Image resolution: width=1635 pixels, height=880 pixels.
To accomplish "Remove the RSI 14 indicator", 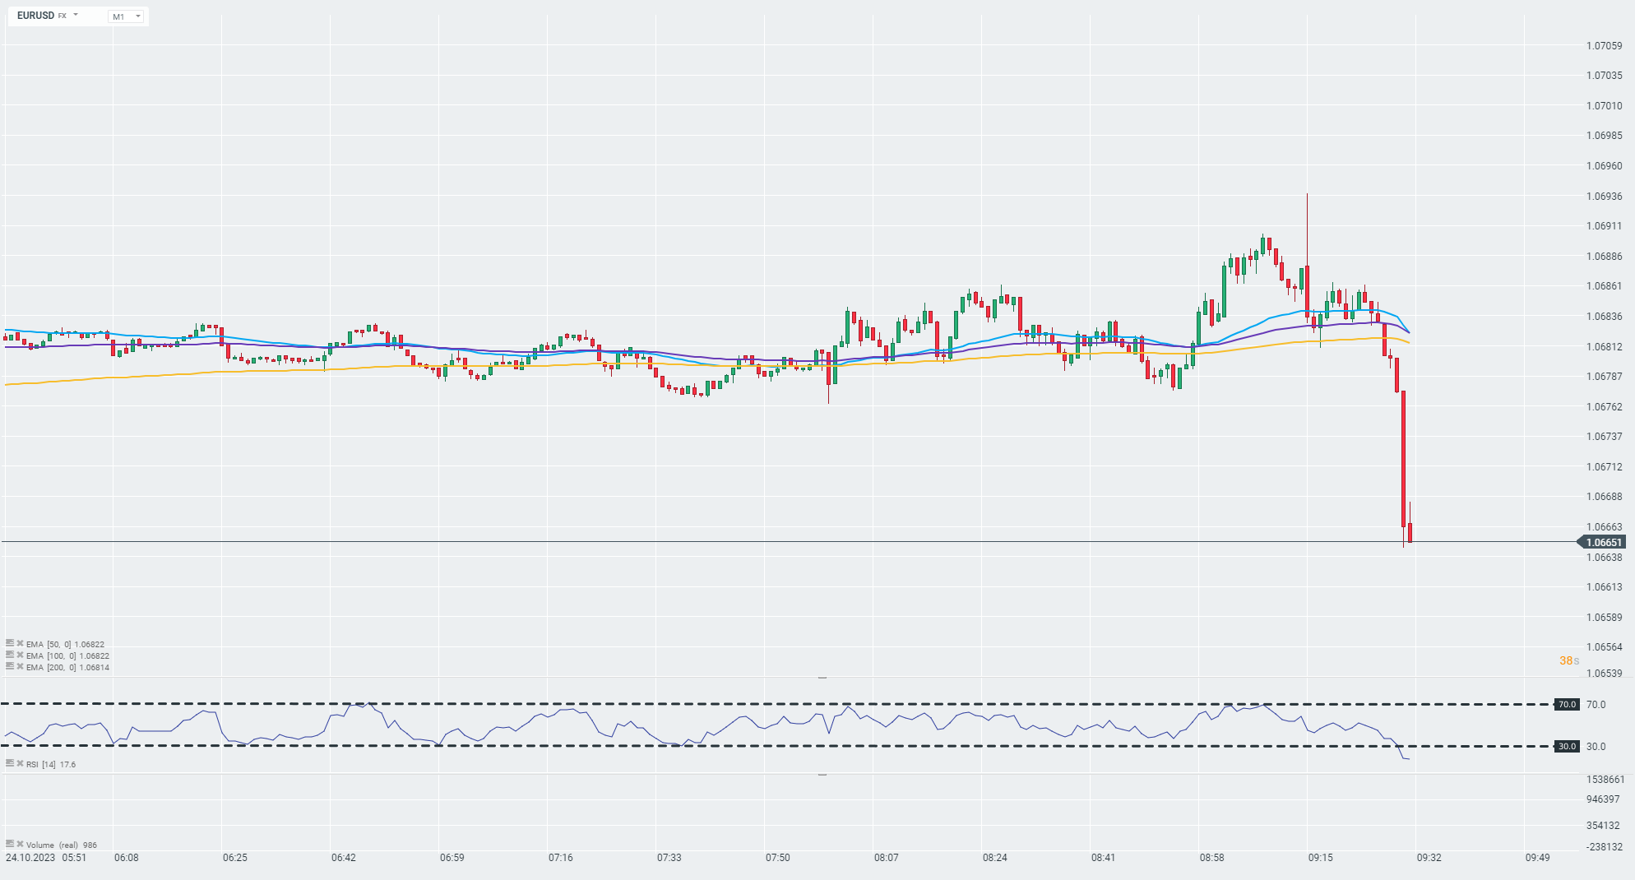I will (20, 763).
